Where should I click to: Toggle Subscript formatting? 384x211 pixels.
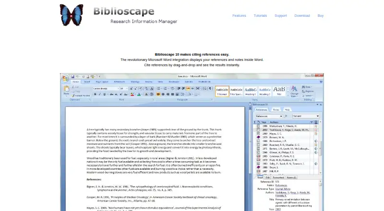[x=116, y=94]
